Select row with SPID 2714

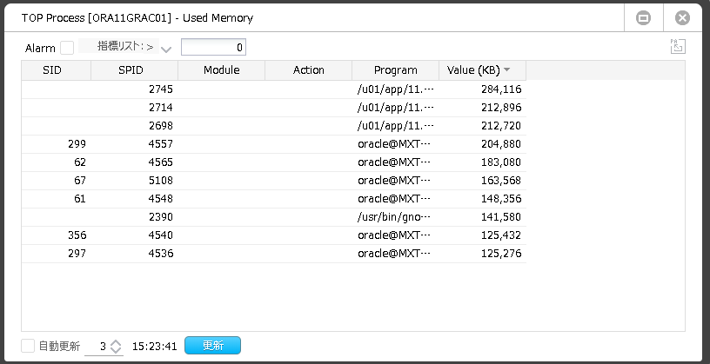[273, 108]
